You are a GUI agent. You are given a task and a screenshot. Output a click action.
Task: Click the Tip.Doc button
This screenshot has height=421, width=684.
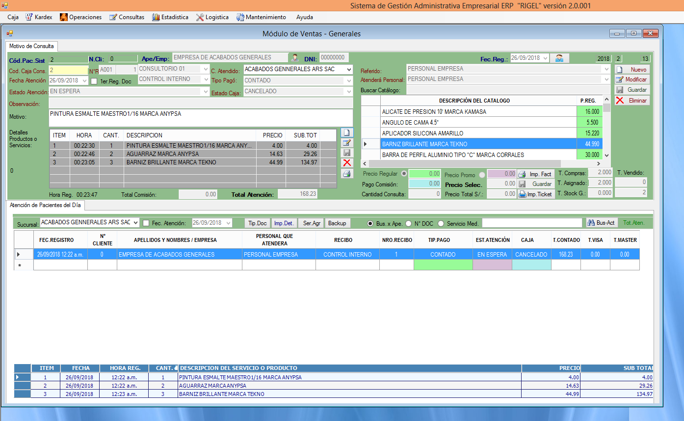pyautogui.click(x=258, y=223)
